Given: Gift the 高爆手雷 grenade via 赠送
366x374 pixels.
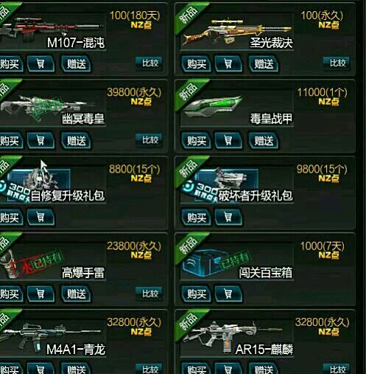Looking at the screenshot, I should pos(76,294).
